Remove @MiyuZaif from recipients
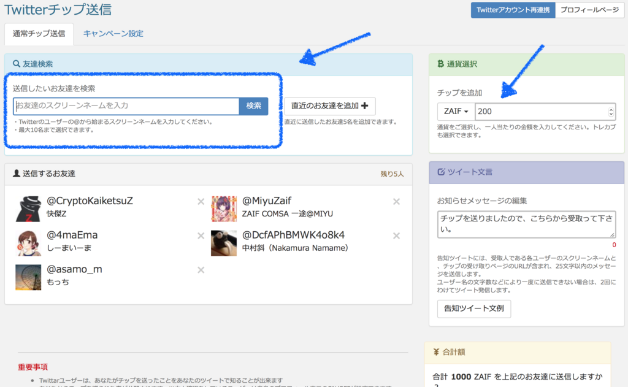This screenshot has width=628, height=387. click(x=396, y=202)
